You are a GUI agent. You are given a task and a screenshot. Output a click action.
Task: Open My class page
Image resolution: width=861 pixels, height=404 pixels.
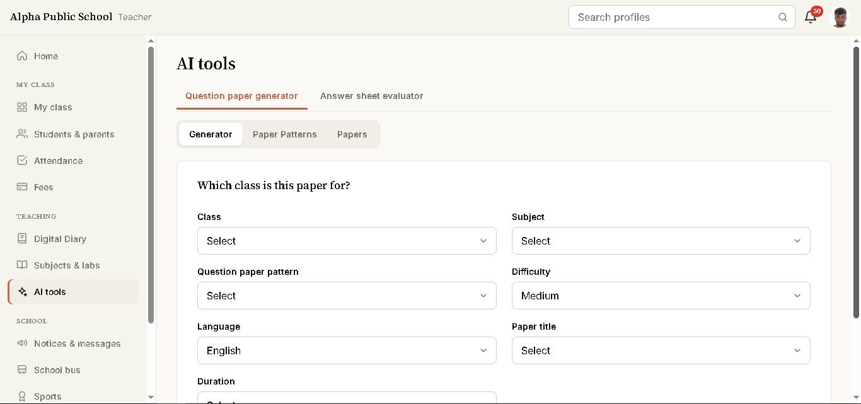point(73,107)
